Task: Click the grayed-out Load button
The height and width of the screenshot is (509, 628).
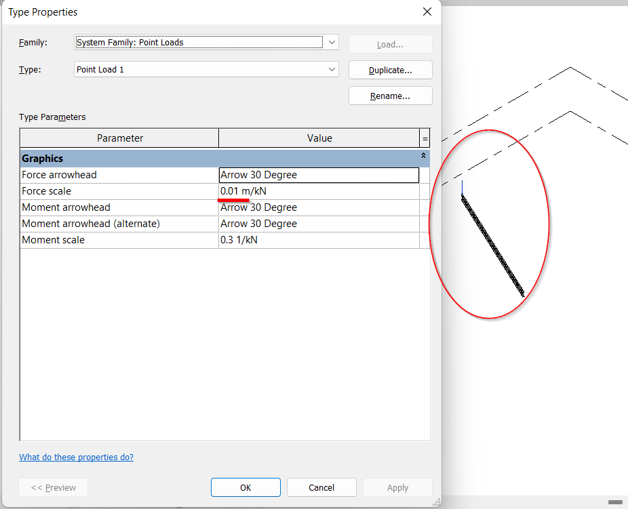Action: coord(390,44)
